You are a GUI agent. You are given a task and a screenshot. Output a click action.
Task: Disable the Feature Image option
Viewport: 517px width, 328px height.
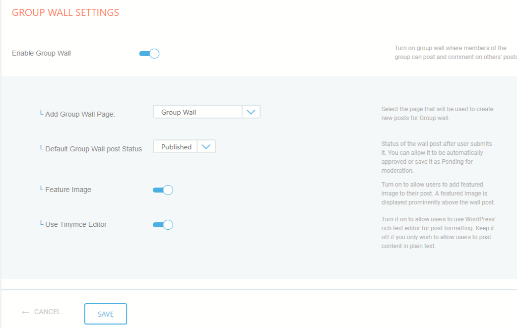coord(163,190)
